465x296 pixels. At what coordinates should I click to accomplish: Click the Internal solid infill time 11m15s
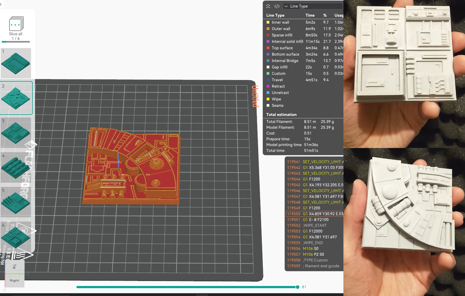312,42
